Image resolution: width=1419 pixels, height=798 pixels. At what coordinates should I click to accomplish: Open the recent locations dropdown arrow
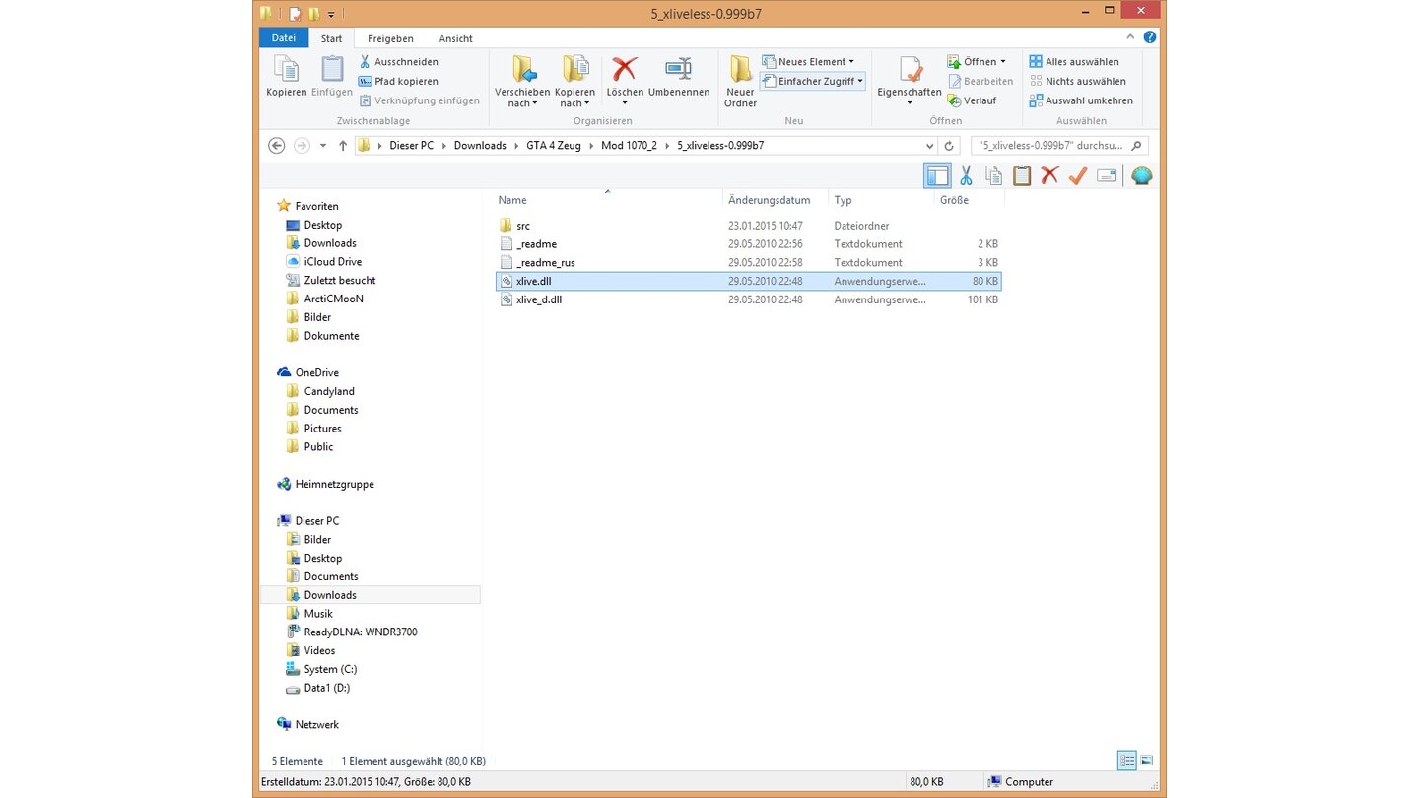(x=323, y=145)
